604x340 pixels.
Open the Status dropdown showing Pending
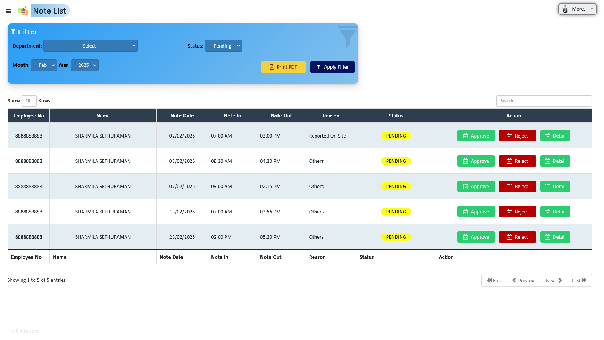(223, 46)
